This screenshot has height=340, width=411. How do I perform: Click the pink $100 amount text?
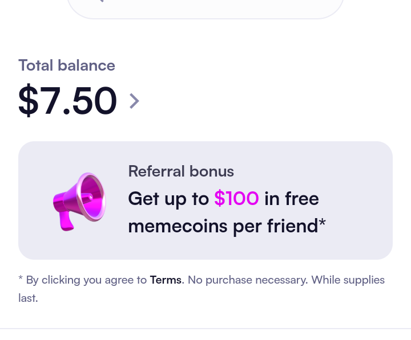236,199
